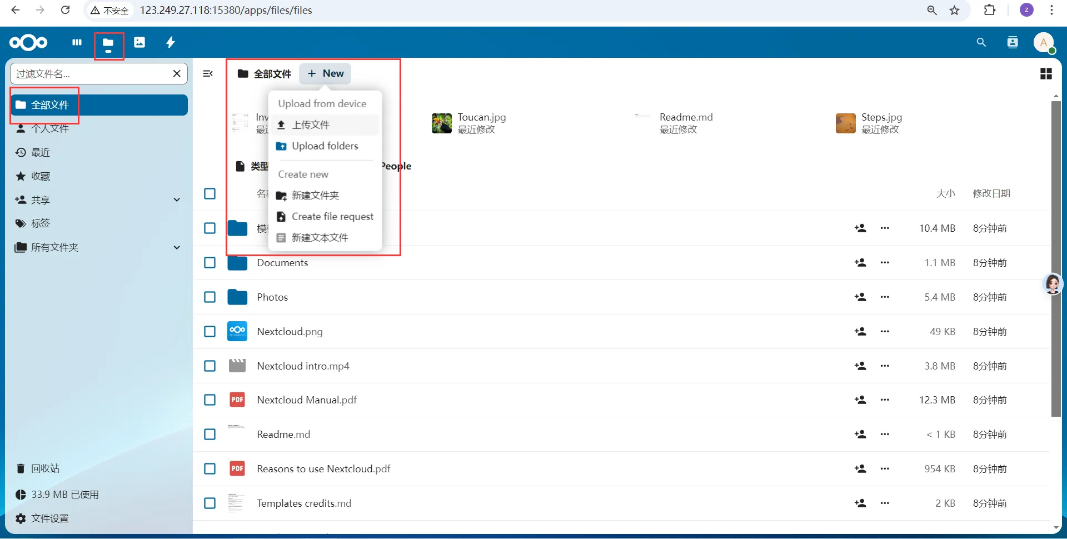Collapse the navigation sidebar toggle

(208, 73)
